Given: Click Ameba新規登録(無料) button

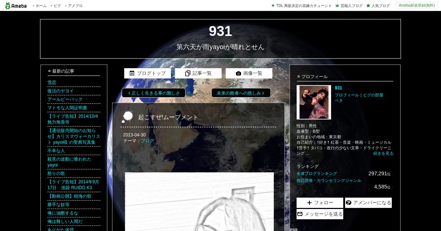Looking at the screenshot, I should click(417, 5).
